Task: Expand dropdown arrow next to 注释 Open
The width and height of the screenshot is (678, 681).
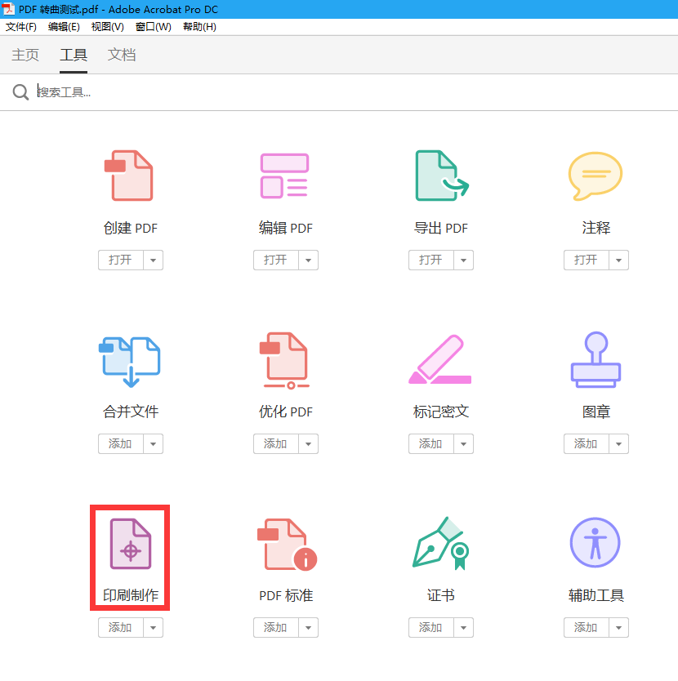Action: [618, 260]
